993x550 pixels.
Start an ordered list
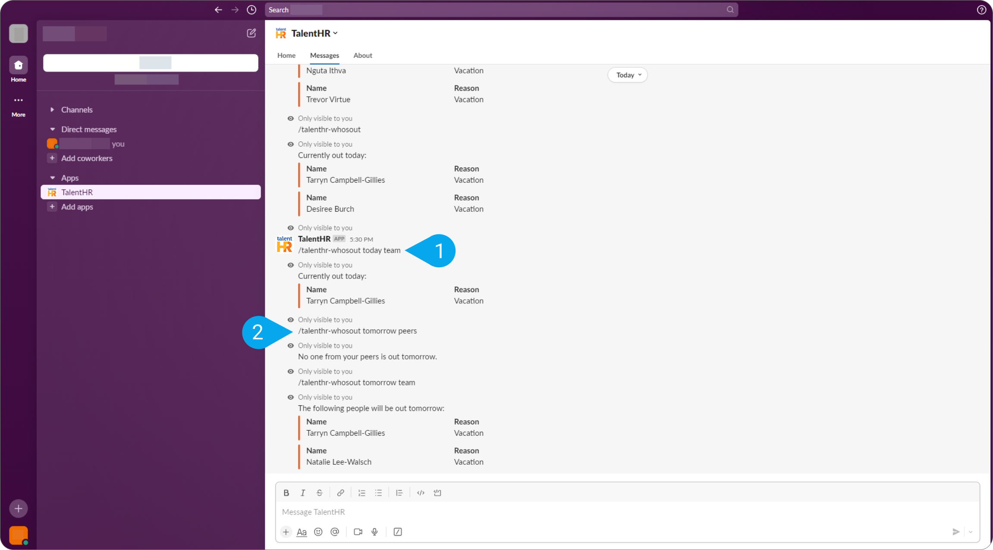[x=361, y=493]
